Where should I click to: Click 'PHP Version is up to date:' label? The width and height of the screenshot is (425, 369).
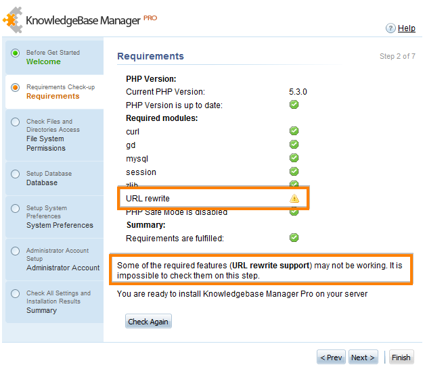(x=174, y=105)
